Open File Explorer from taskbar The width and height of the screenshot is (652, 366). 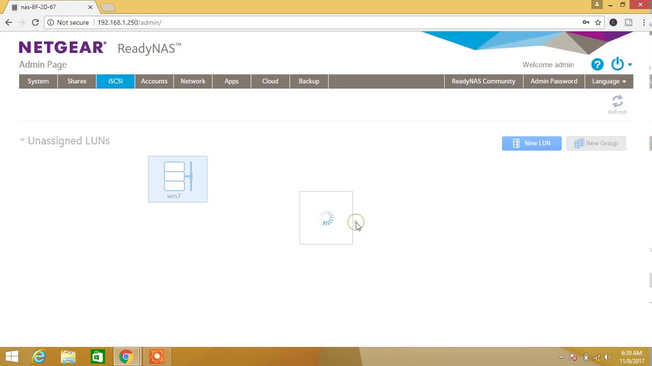[68, 357]
